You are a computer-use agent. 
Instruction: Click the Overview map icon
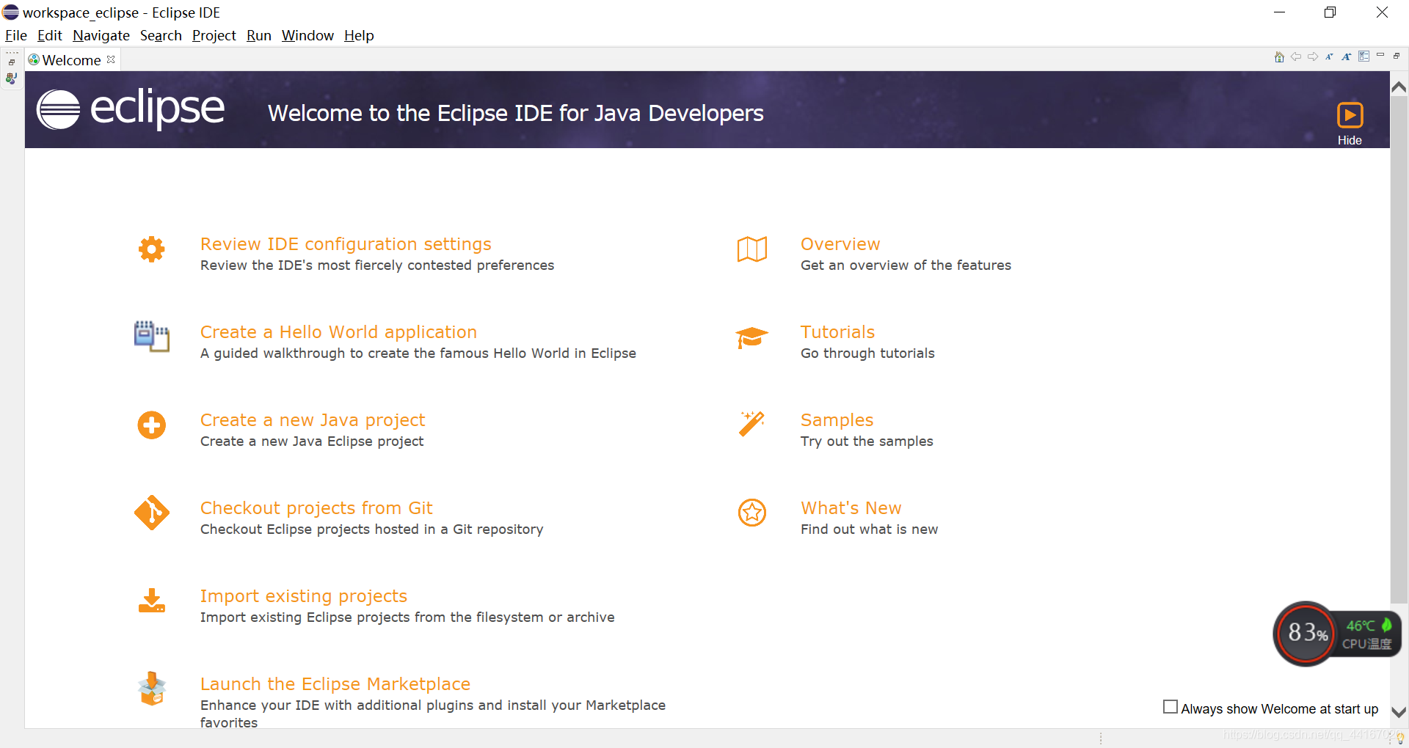tap(752, 249)
